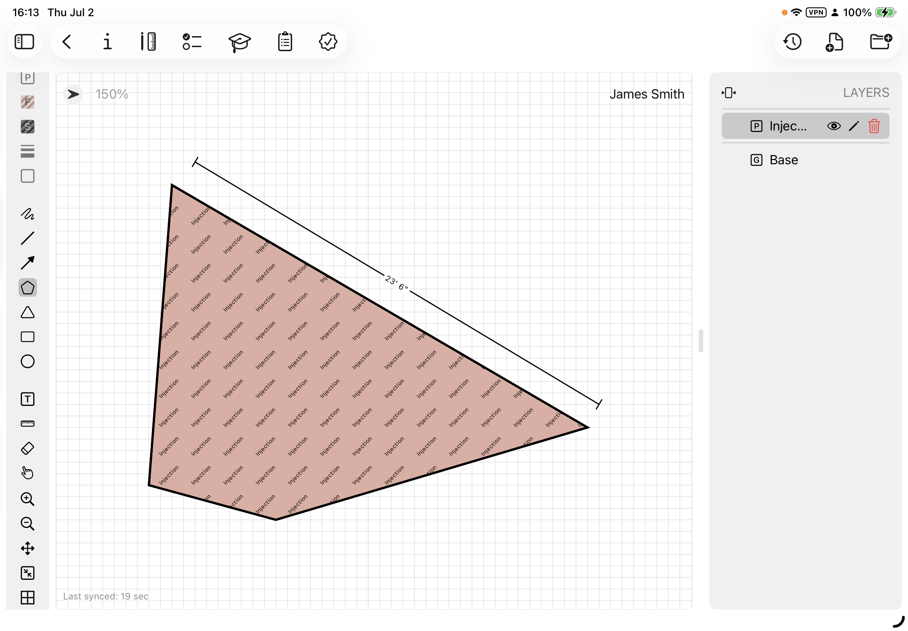Select the rectangle shape tool
Image resolution: width=908 pixels, height=631 pixels.
point(28,337)
